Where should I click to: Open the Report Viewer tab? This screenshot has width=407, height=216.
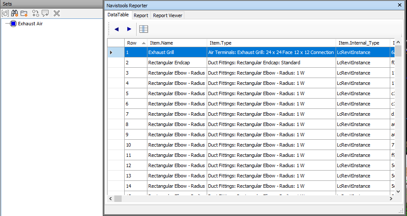[x=168, y=15]
